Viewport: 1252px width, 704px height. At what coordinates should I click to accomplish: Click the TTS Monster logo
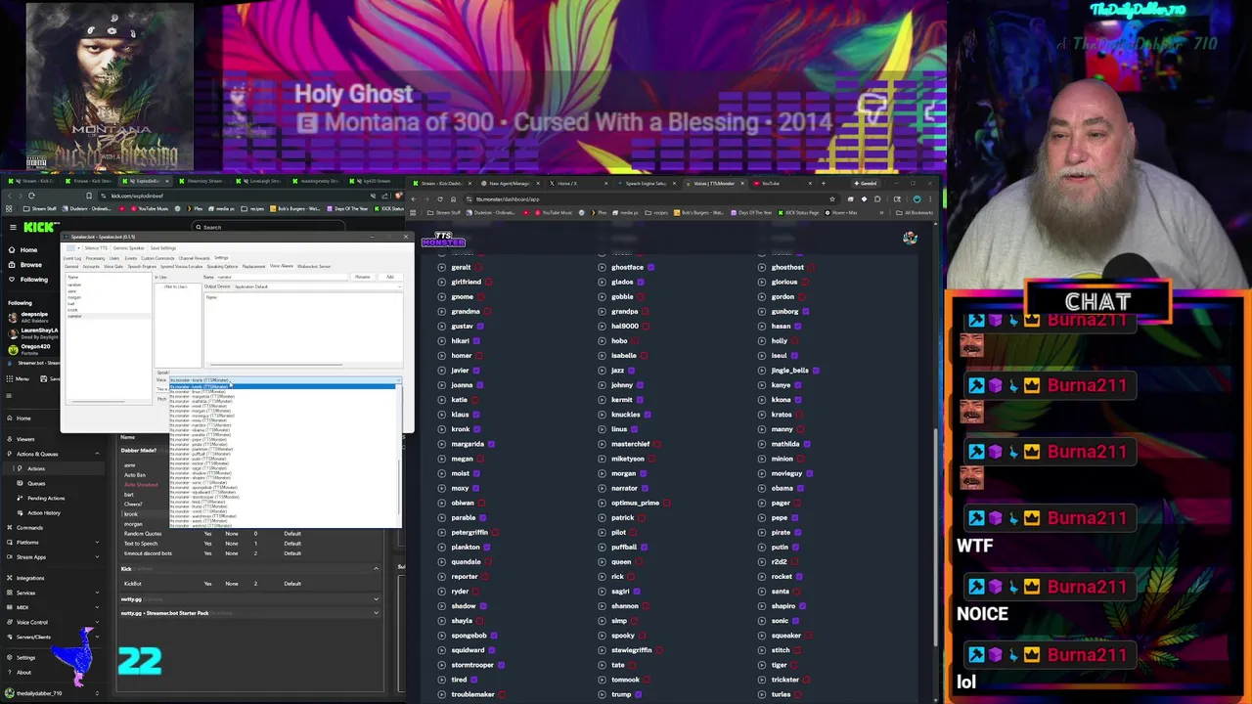click(x=443, y=239)
